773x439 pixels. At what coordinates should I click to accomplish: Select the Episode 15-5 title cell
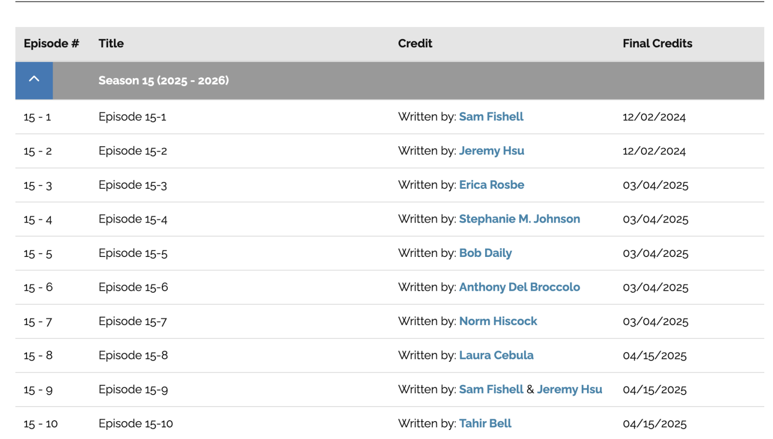(133, 254)
